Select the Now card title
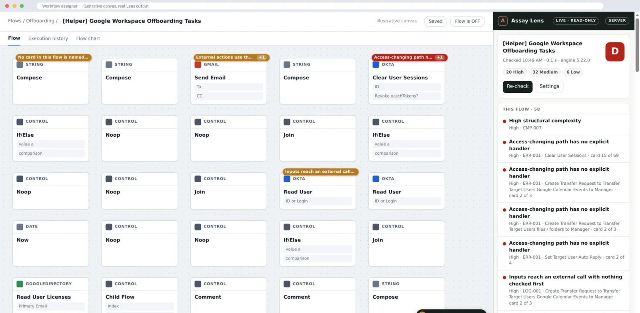This screenshot has width=640, height=313. coord(23,240)
